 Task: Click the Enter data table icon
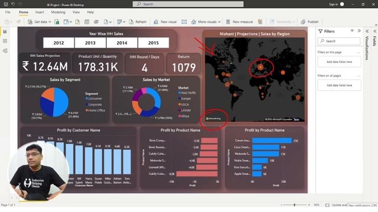87,22
